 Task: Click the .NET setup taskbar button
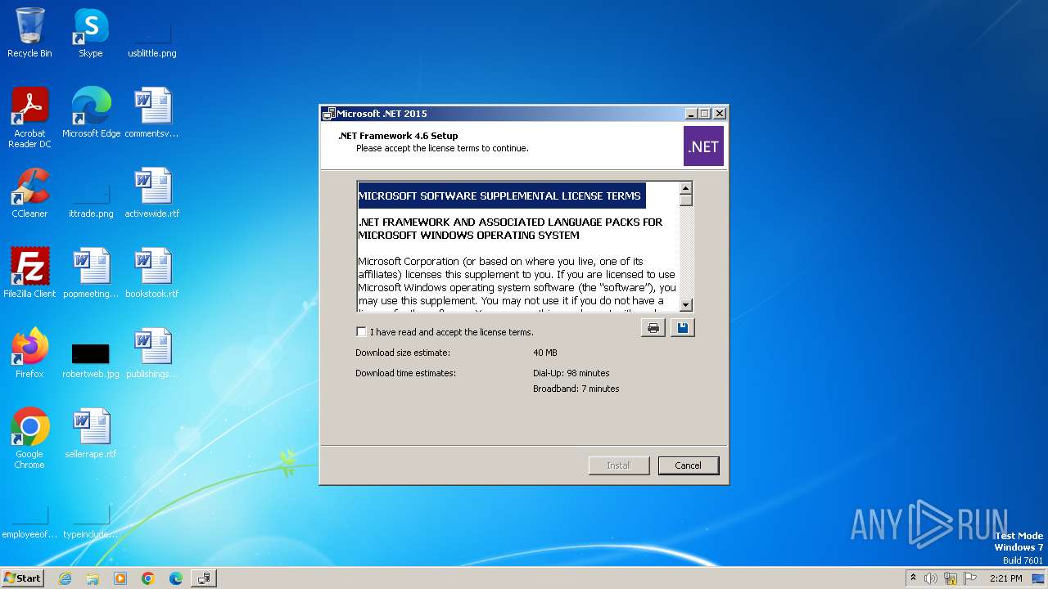pyautogui.click(x=204, y=578)
